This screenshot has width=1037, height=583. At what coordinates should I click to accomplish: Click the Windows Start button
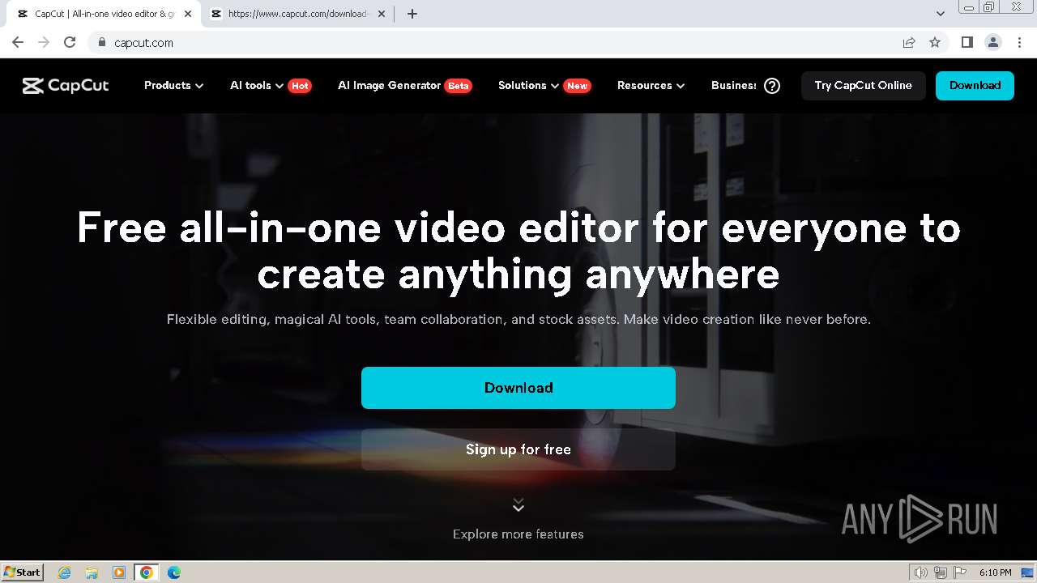(x=22, y=572)
